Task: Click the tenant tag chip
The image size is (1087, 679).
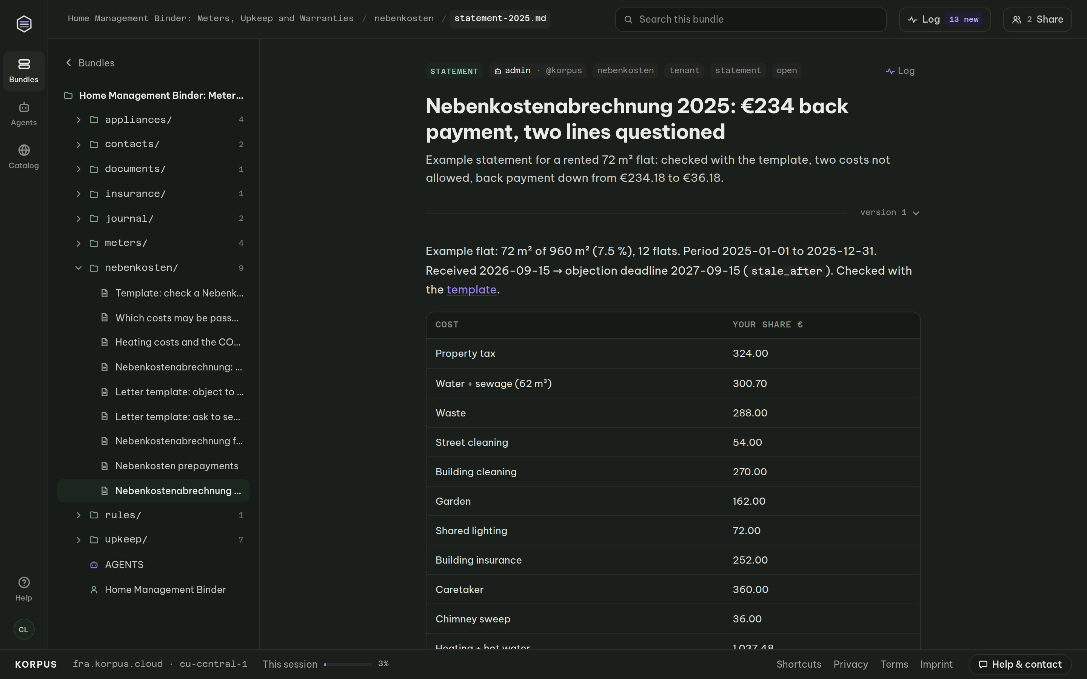Action: pos(684,71)
